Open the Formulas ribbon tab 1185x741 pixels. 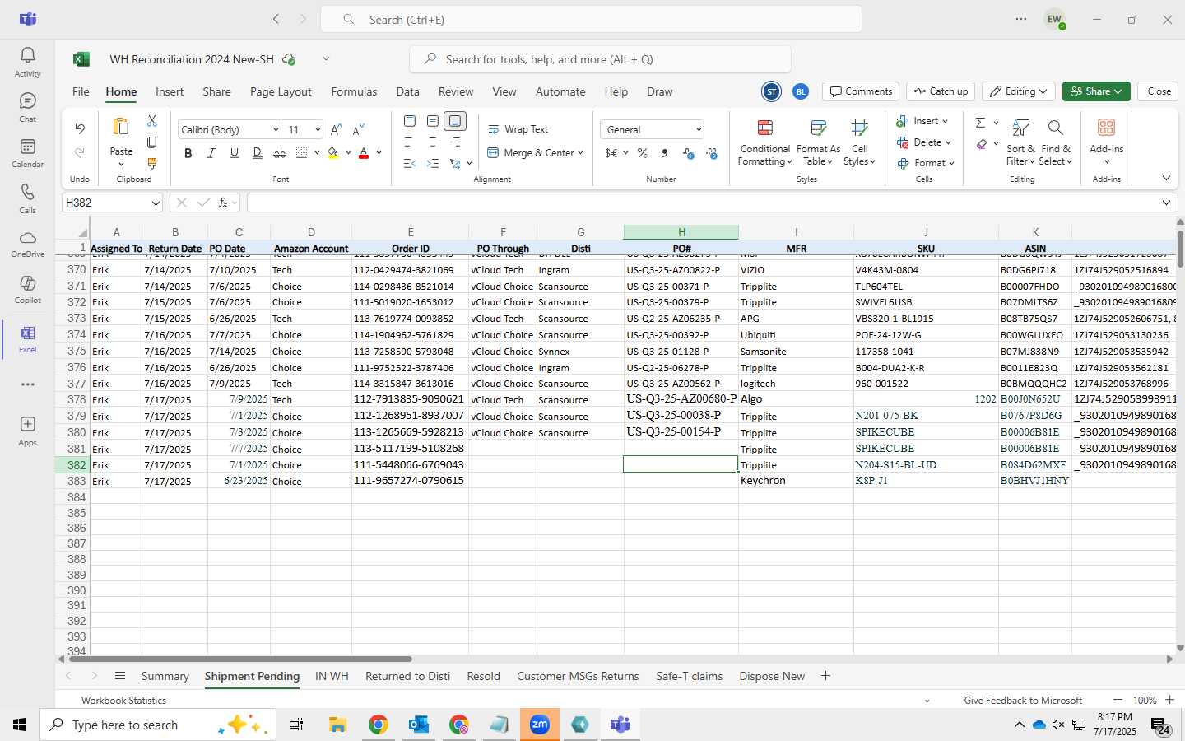pos(354,91)
